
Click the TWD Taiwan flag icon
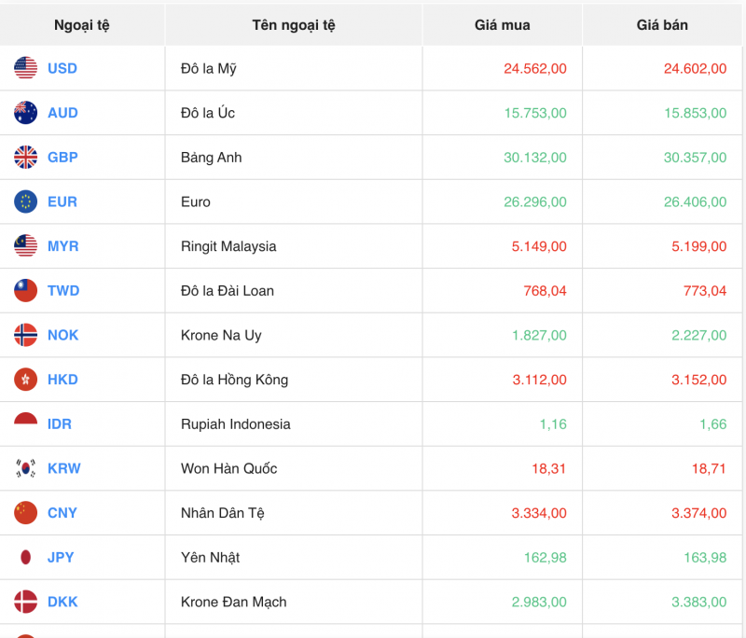click(23, 290)
